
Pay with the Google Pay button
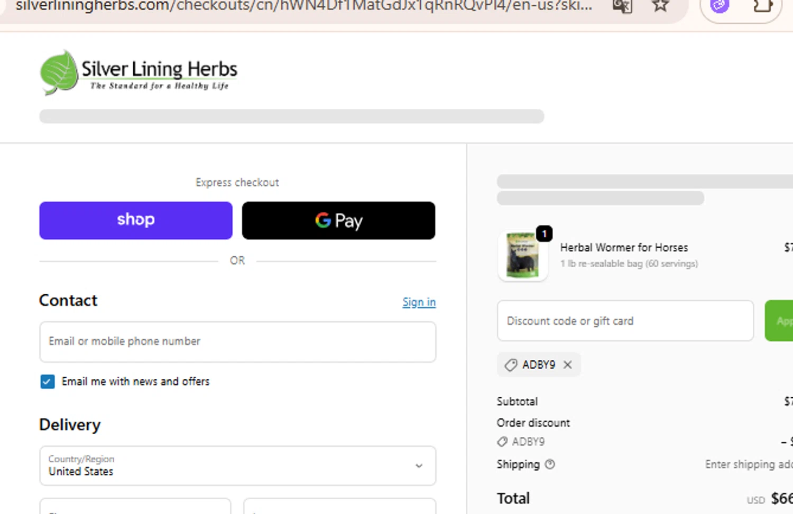[x=338, y=220]
